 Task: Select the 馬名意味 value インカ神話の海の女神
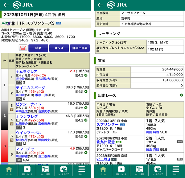point(136,24)
